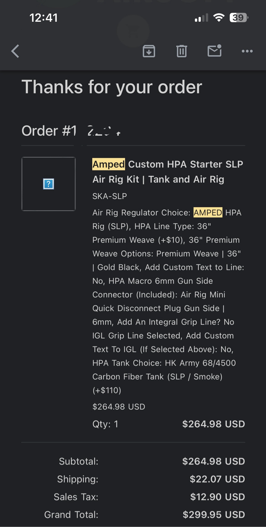Tap the Grand Total $299.95 USD amount

point(214,515)
